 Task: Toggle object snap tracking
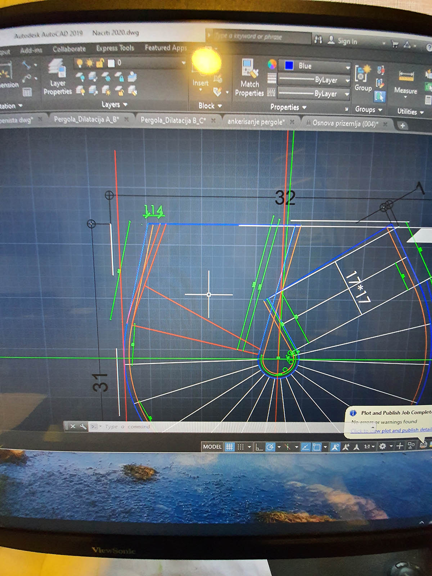(x=305, y=447)
